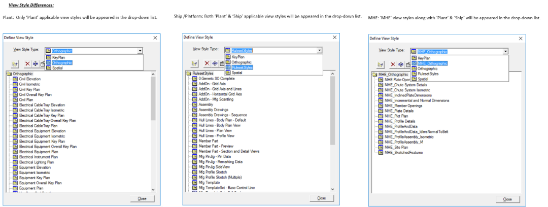Screen dimensions: 548x207
Task: Open View Style Type dropdown showing RulesetStyles
Action: pos(320,50)
